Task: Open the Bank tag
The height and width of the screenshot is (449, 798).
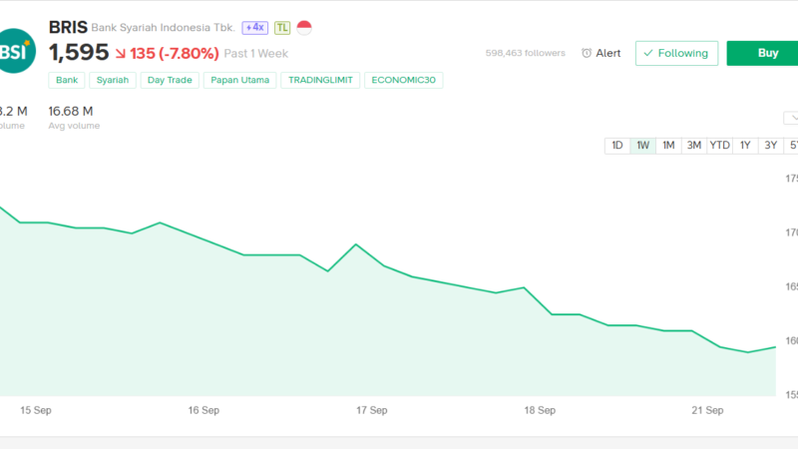Action: [x=67, y=80]
